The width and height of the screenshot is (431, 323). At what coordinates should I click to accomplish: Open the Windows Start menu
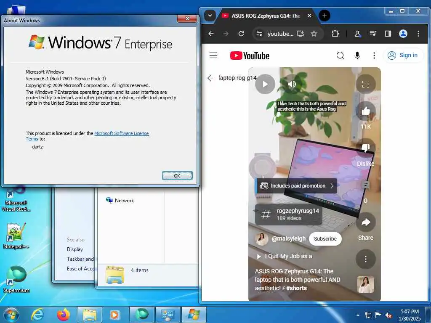tap(11, 315)
